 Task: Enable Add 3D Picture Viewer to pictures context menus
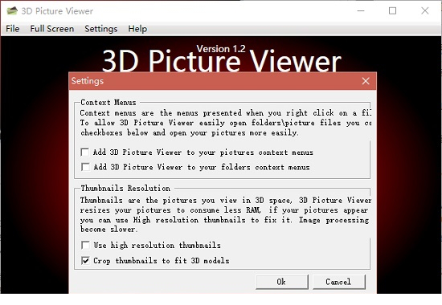tap(85, 152)
